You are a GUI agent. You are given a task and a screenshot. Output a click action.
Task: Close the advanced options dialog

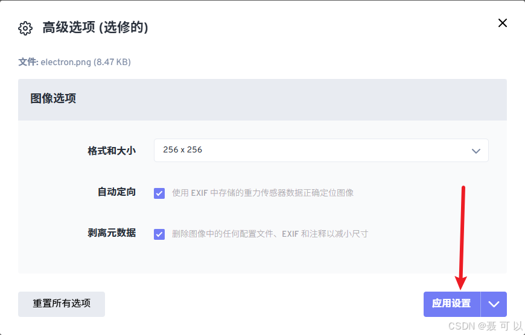502,23
